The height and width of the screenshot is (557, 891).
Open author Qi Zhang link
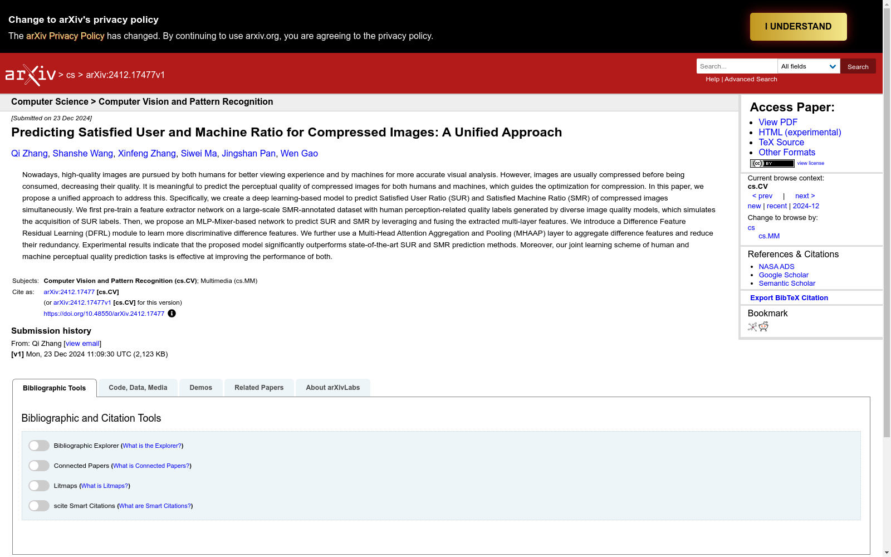coord(30,154)
